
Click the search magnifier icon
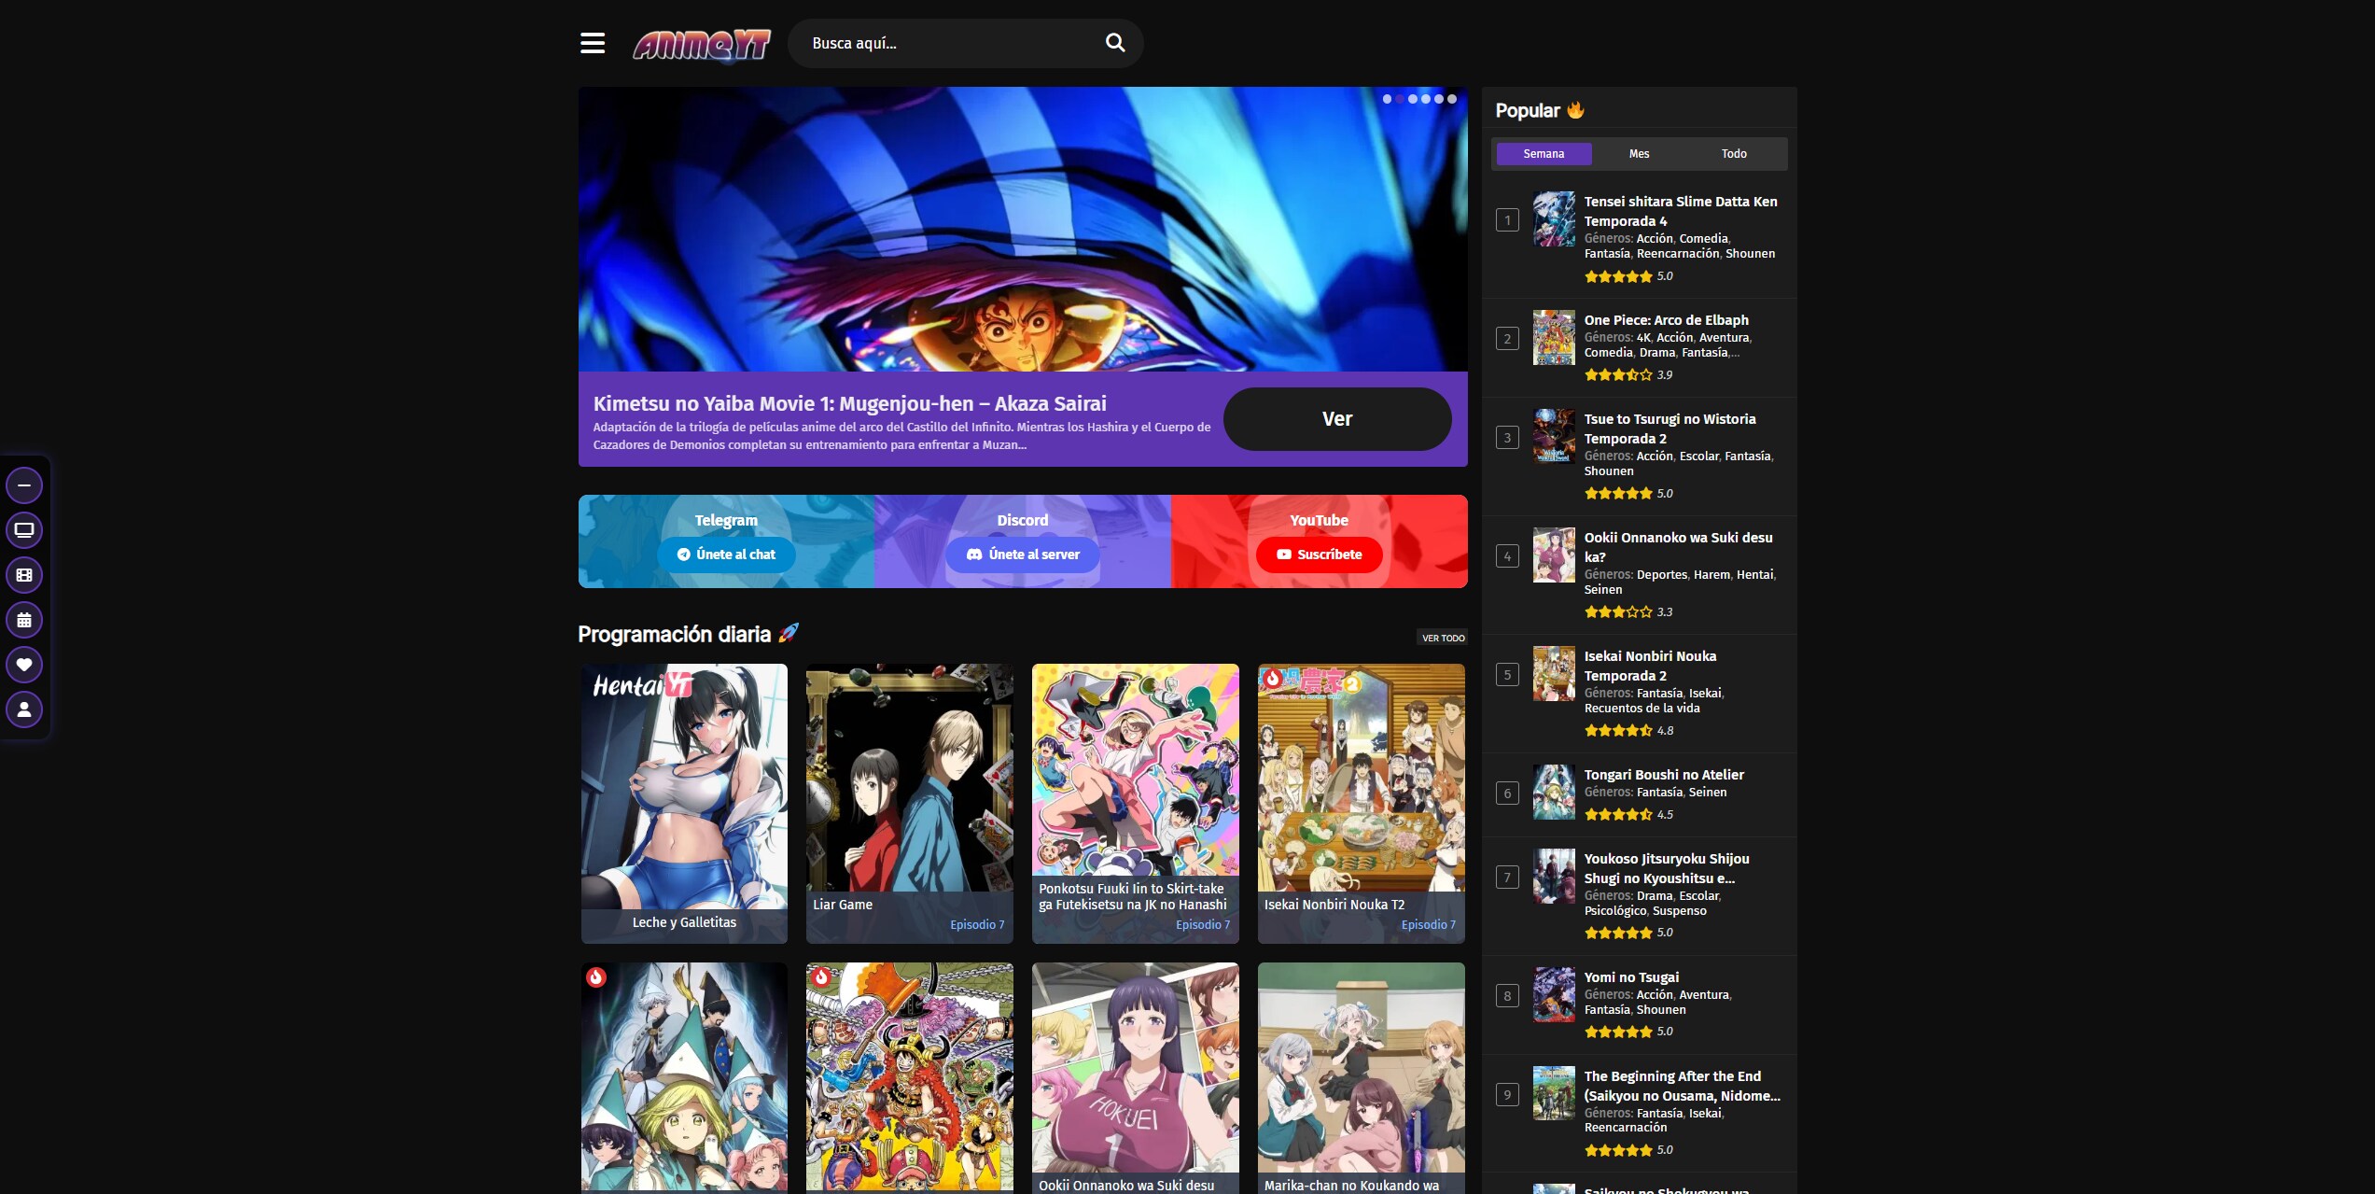click(1115, 42)
